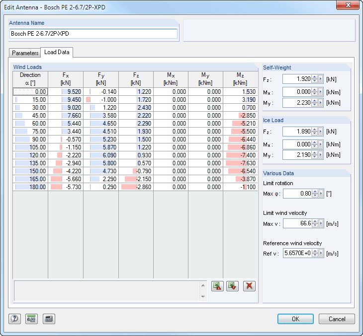The width and height of the screenshot is (363, 336).
Task: Select the Load Data tab
Action: point(57,52)
